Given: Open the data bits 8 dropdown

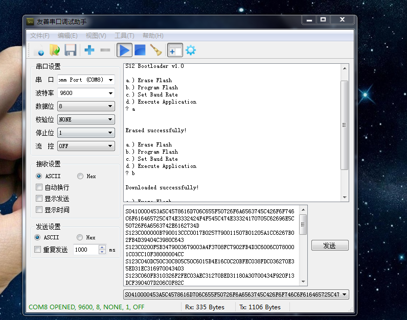Looking at the screenshot, I should click(x=86, y=106).
